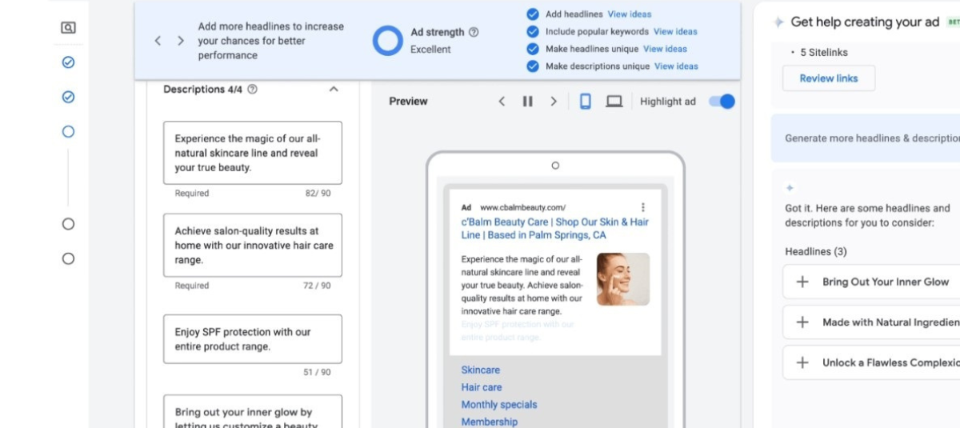Viewport: 960px width, 428px height.
Task: Switch to desktop preview icon
Action: 614,102
